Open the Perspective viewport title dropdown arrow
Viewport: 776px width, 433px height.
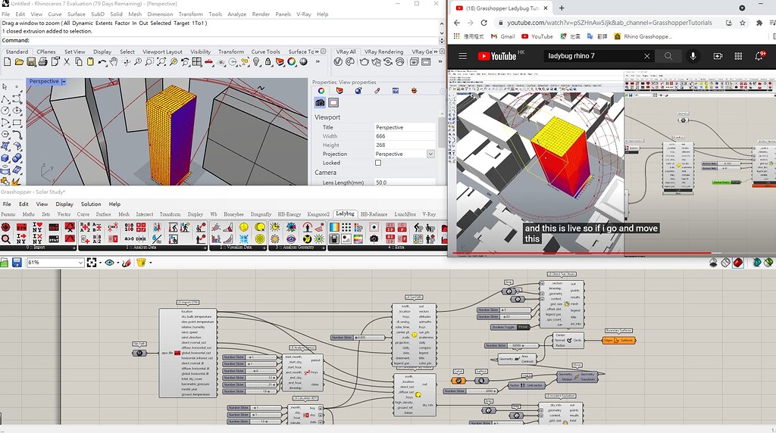[64, 82]
